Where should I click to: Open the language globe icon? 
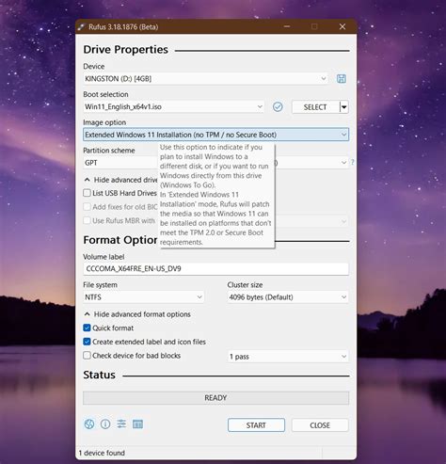tap(89, 424)
